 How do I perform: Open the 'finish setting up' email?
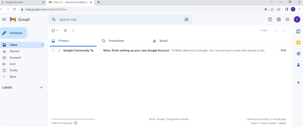pyautogui.click(x=169, y=51)
